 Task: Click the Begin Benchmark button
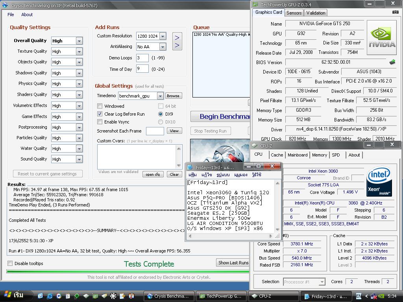point(220,116)
